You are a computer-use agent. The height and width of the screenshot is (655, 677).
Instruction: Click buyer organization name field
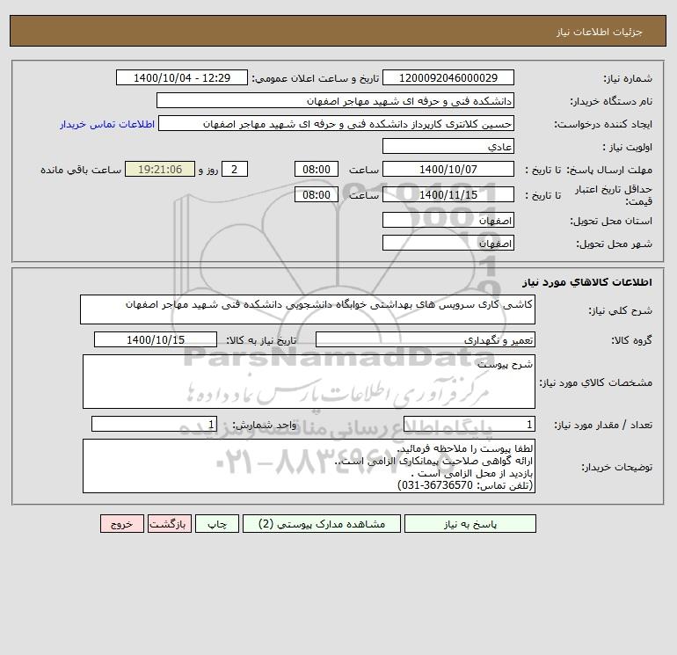point(335,100)
